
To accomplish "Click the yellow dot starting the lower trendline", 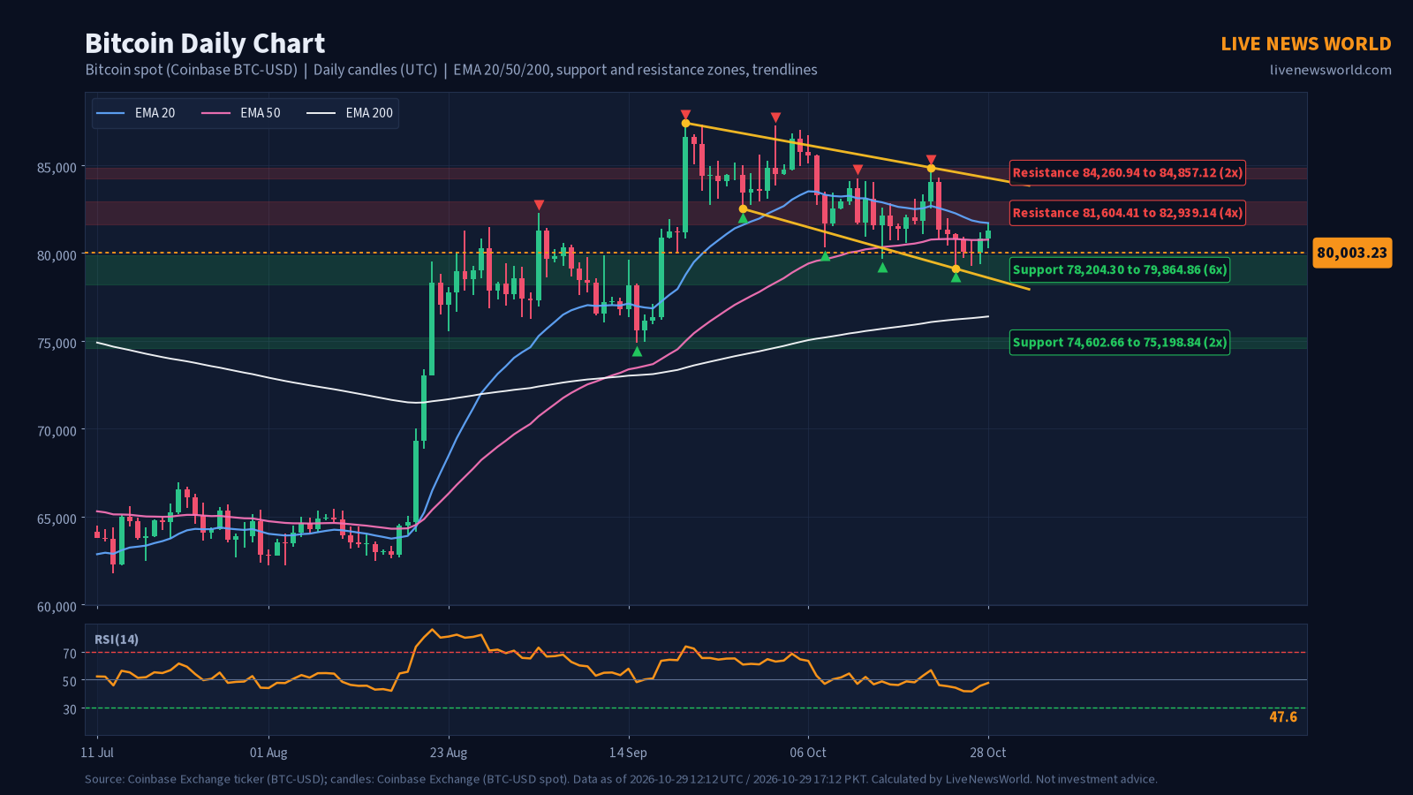I will click(x=743, y=209).
